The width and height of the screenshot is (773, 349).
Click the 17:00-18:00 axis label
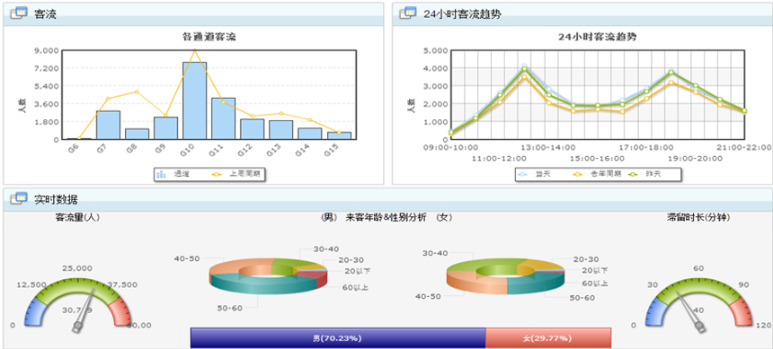(x=645, y=147)
